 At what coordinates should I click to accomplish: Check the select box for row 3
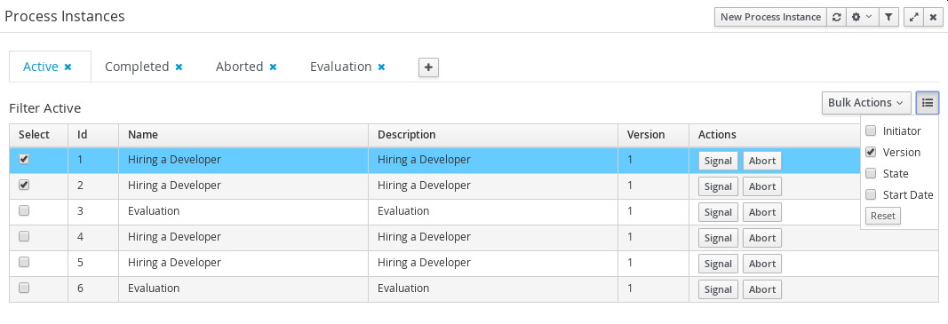pyautogui.click(x=24, y=211)
